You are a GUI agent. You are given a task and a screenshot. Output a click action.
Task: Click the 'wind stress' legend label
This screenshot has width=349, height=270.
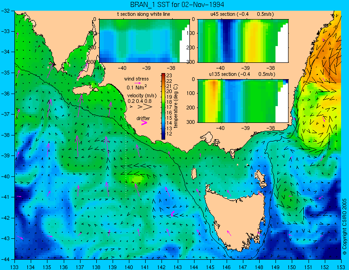[x=136, y=79]
